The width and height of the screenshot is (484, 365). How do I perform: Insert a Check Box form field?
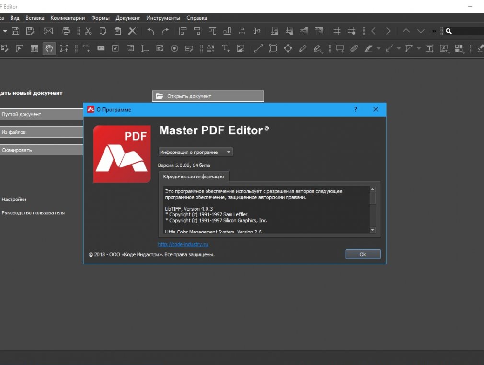point(115,48)
